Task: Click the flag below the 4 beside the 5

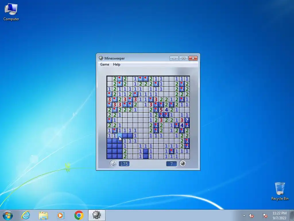Action: pos(166,115)
